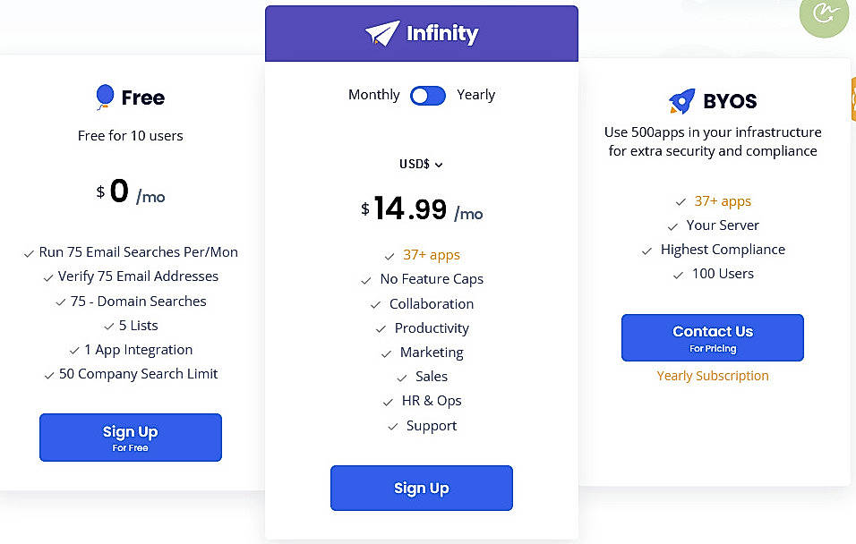Click Sign Up For Free on Free plan

[x=130, y=438]
